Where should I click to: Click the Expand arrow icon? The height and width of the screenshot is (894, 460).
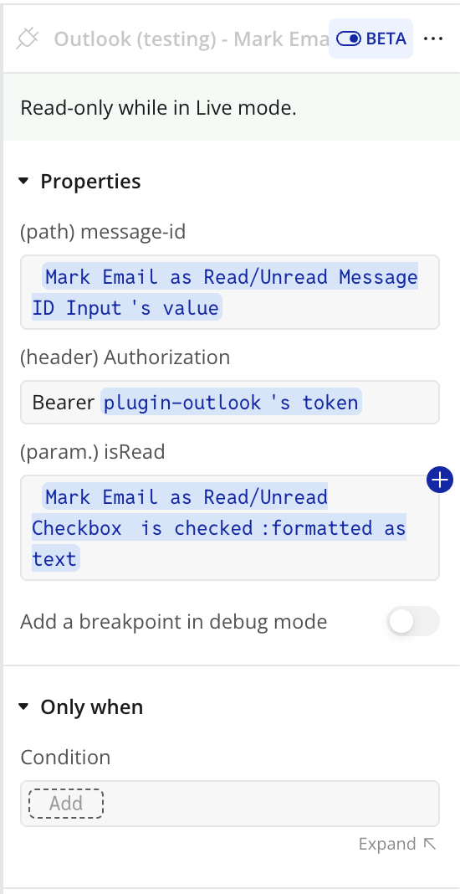(430, 843)
